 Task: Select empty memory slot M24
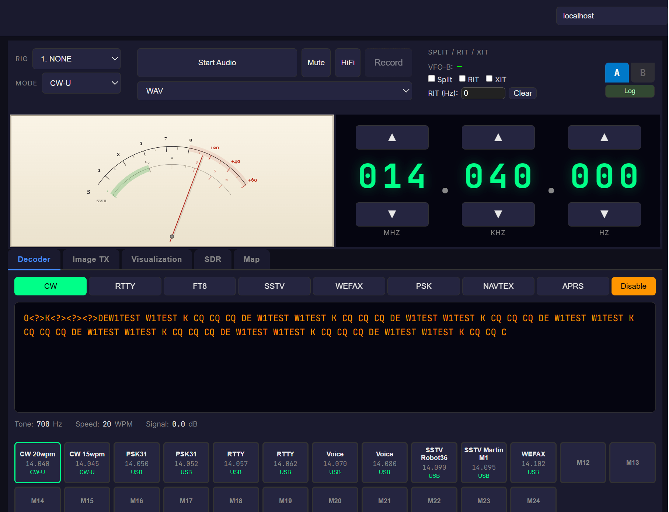click(533, 500)
